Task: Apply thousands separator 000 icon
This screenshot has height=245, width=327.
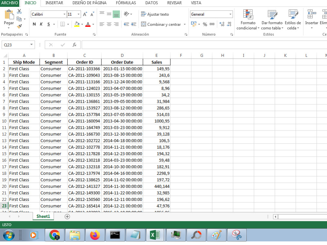Action: pos(212,24)
